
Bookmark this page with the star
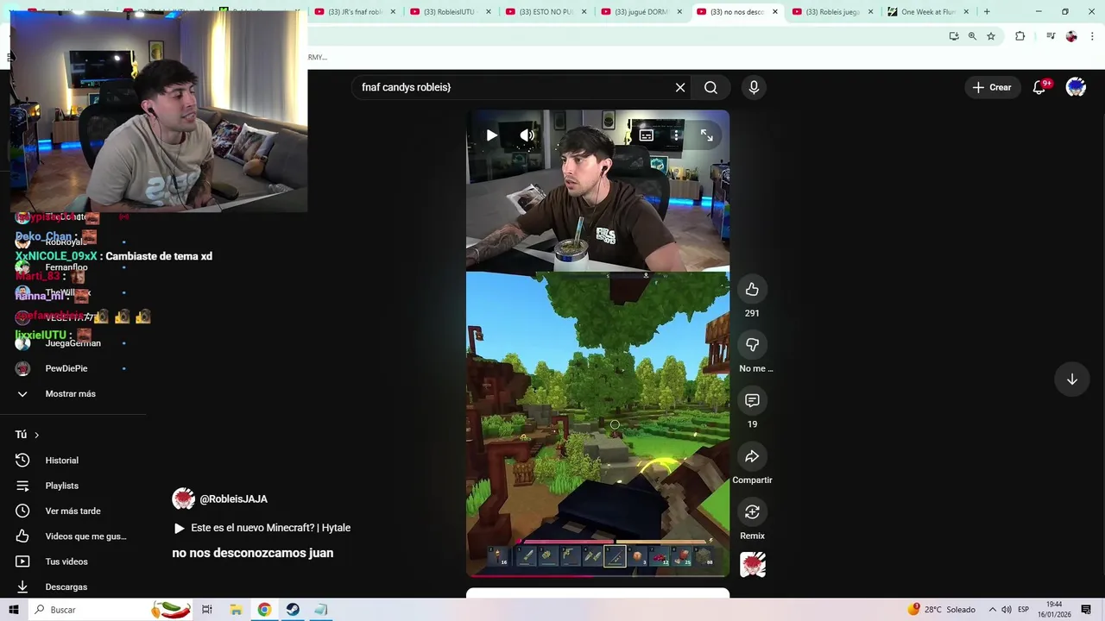991,36
